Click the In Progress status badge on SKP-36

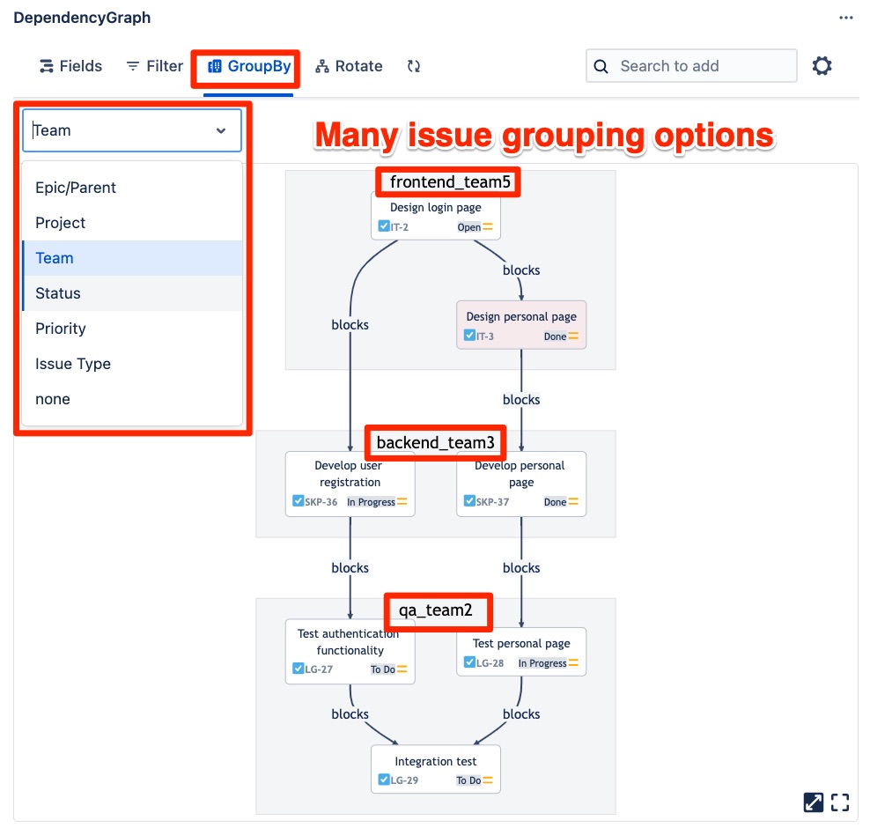[x=371, y=502]
